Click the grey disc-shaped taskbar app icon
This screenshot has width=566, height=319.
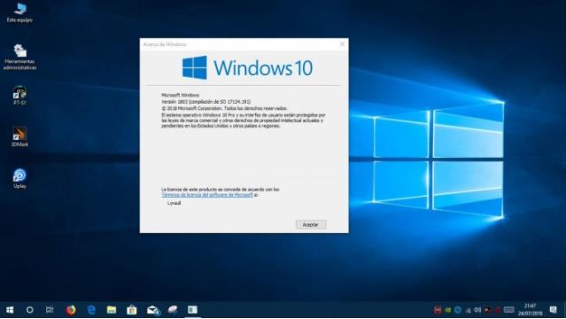pos(173,309)
